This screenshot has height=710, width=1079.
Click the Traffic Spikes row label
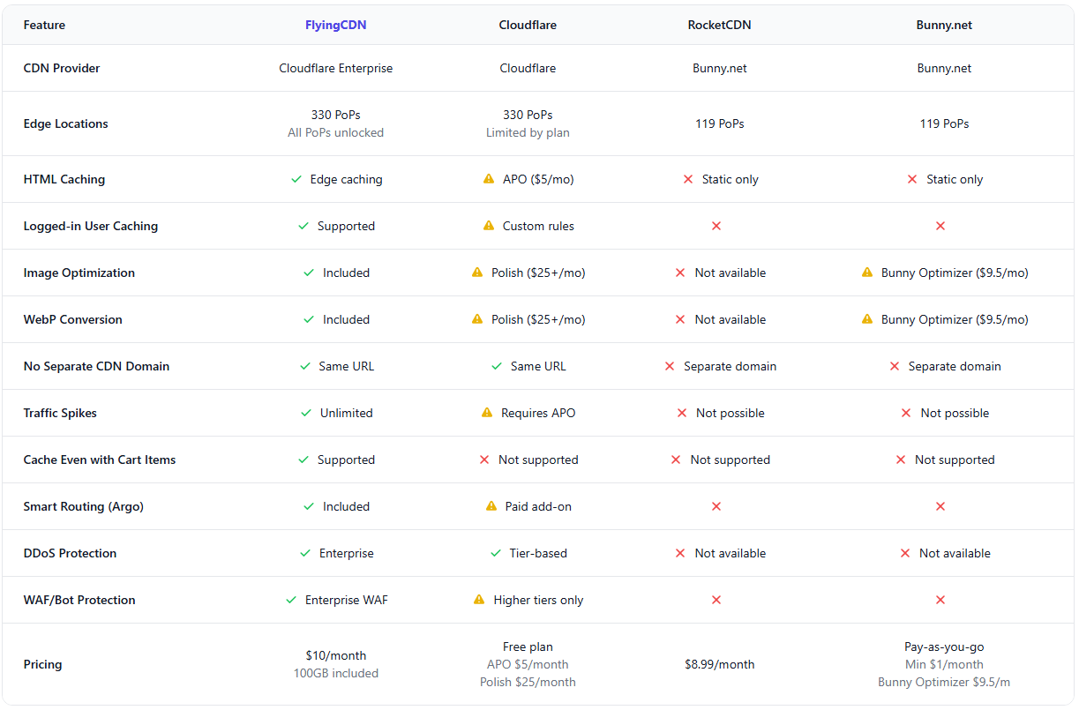pos(60,413)
